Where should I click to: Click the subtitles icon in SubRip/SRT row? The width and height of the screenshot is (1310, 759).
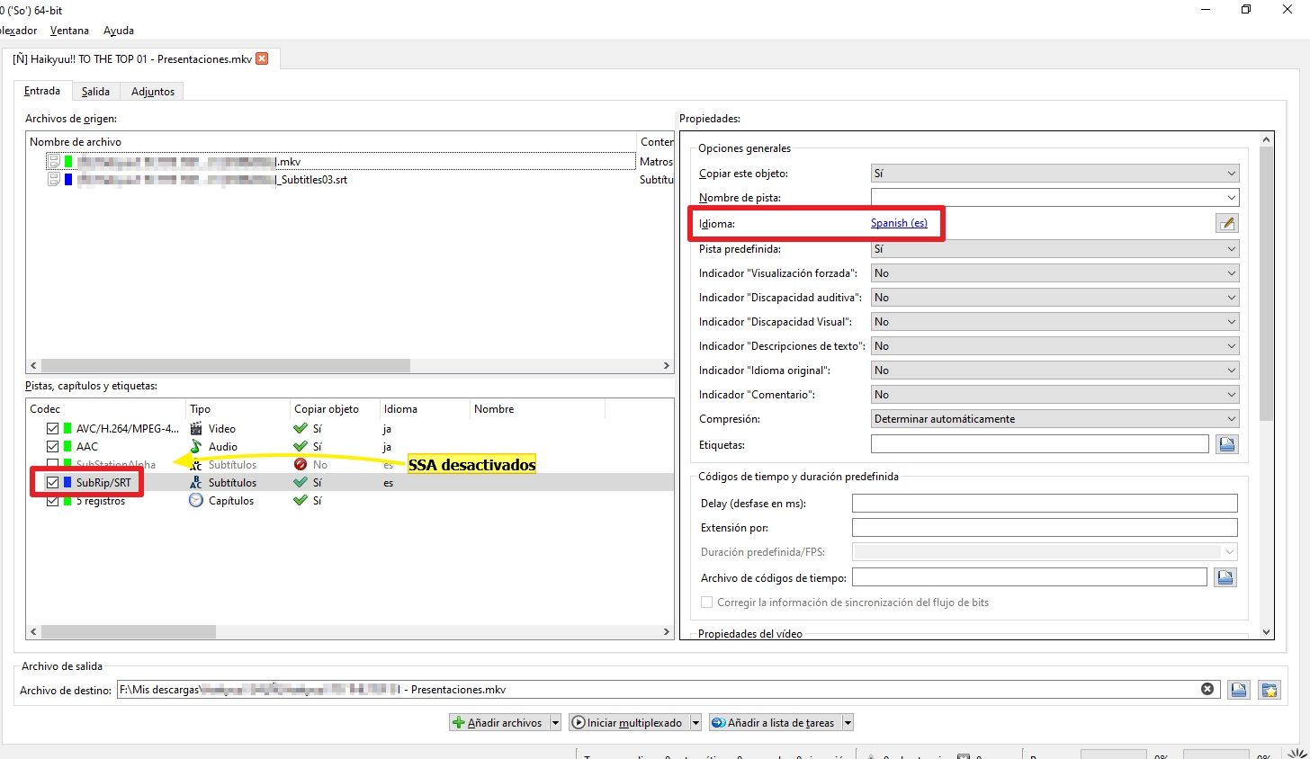[196, 483]
